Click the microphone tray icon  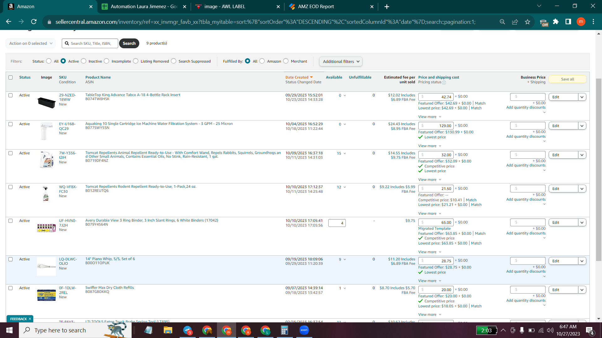522,330
